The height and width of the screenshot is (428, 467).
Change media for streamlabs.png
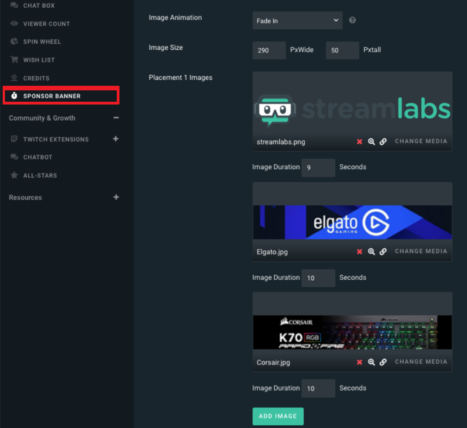coord(421,141)
